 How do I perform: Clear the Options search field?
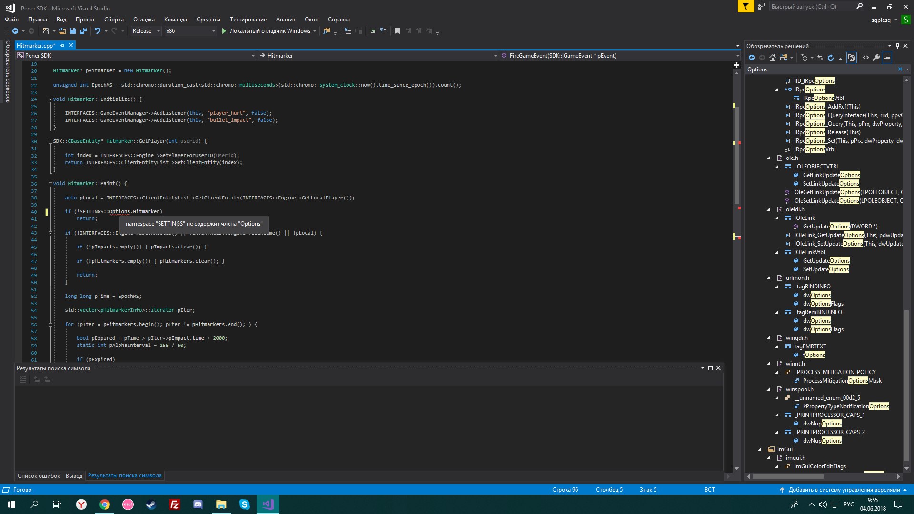[x=900, y=69]
